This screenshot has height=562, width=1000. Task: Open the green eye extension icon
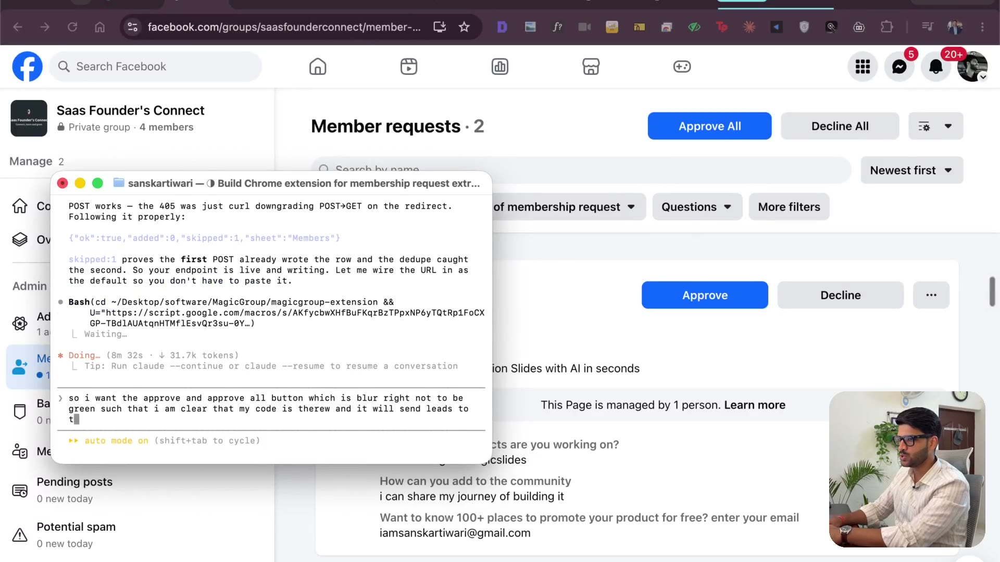click(x=694, y=27)
